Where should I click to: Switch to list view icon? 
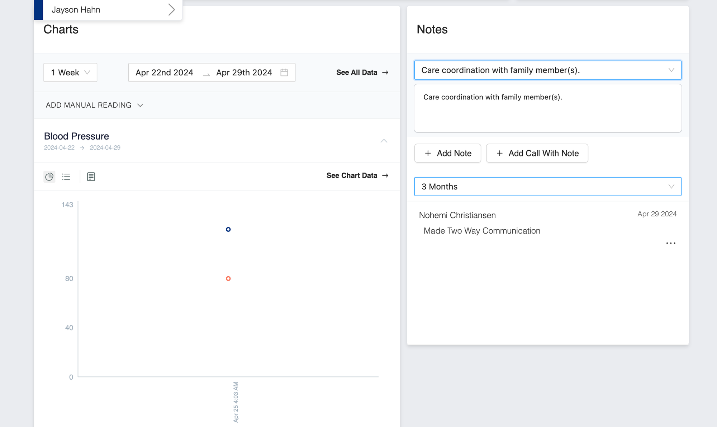coord(66,177)
